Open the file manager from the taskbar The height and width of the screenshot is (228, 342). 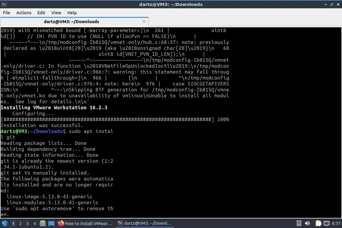coord(43,223)
